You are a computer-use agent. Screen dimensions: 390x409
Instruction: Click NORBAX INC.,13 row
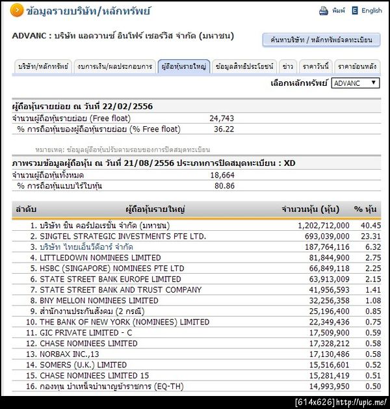tap(196, 354)
